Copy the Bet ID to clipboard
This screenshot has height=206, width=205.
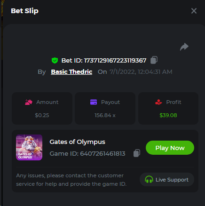click(x=154, y=60)
